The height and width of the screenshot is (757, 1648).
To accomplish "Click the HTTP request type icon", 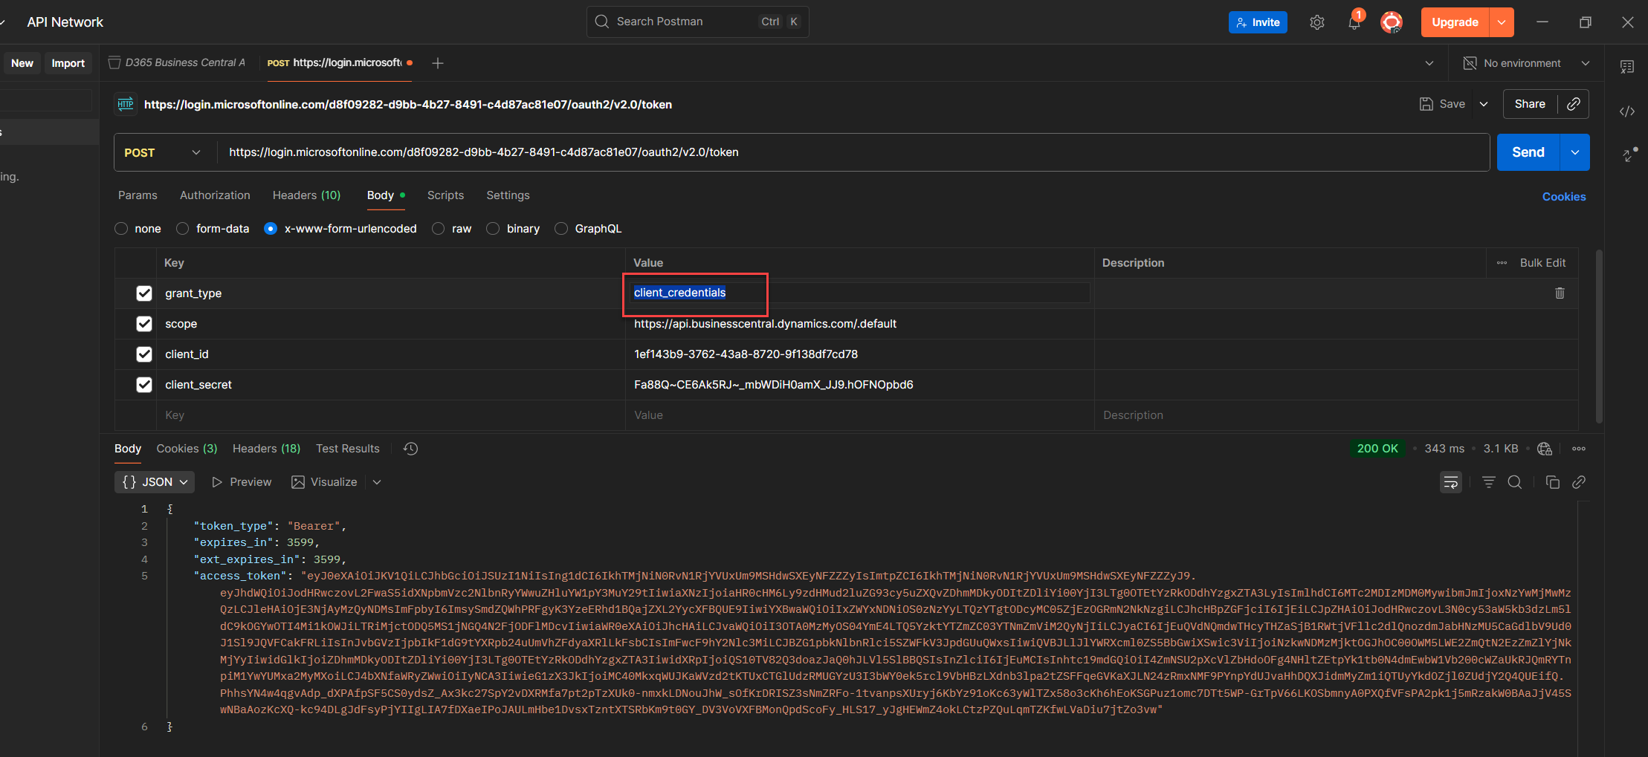I will (x=126, y=104).
